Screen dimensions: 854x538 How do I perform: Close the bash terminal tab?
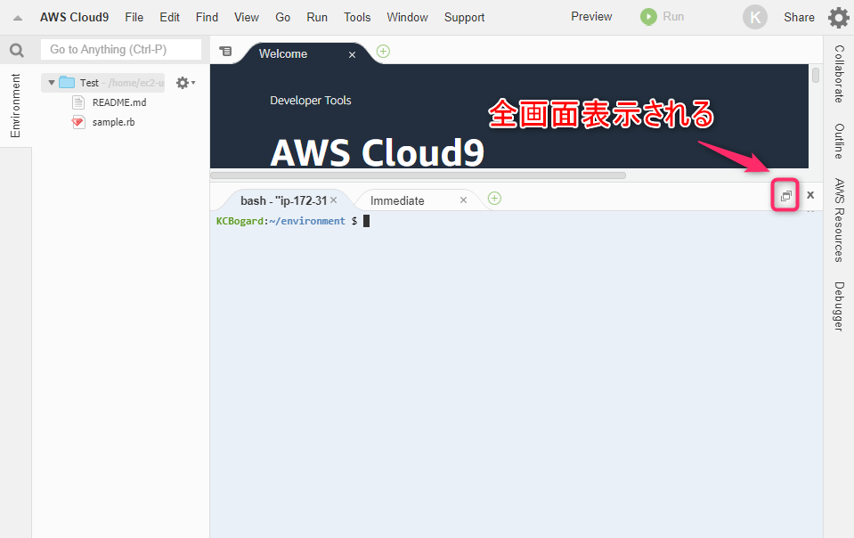pos(333,200)
